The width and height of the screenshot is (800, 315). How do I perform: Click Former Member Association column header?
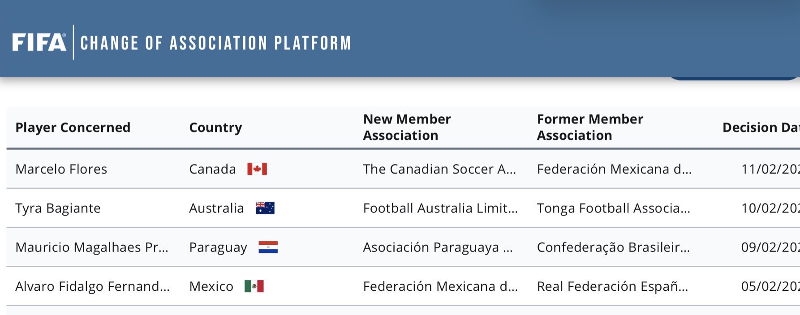pyautogui.click(x=590, y=128)
